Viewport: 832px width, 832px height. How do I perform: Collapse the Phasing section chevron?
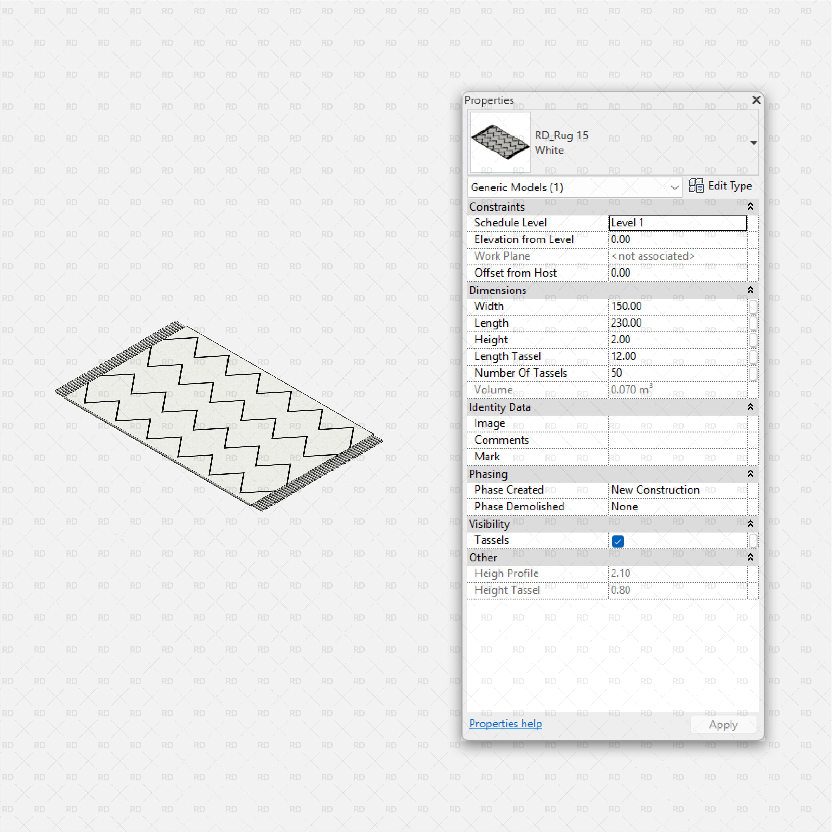(750, 474)
